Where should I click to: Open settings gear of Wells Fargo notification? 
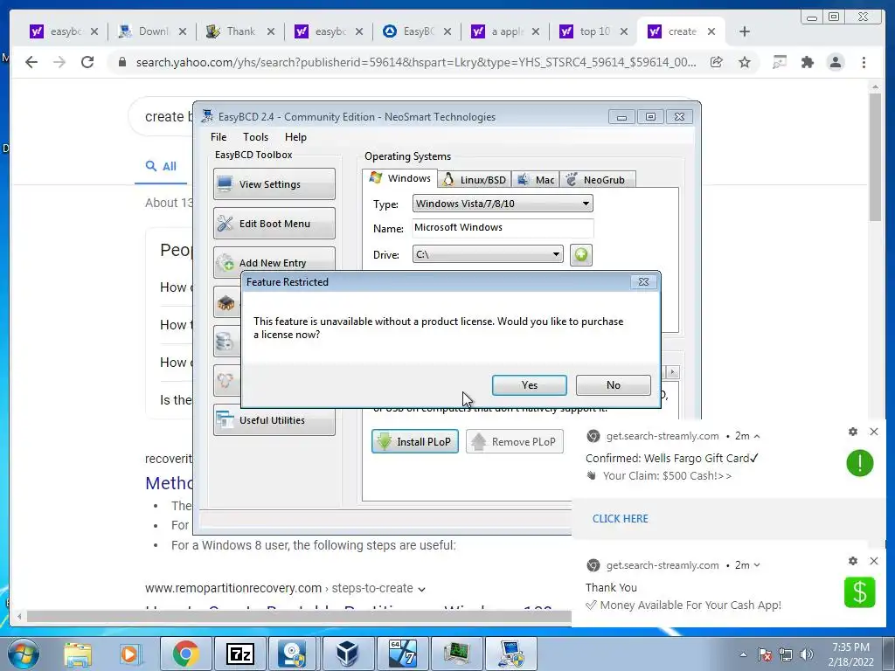tap(853, 432)
